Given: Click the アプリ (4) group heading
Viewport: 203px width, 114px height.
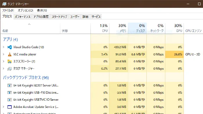Looking at the screenshot, I should coord(10,39).
